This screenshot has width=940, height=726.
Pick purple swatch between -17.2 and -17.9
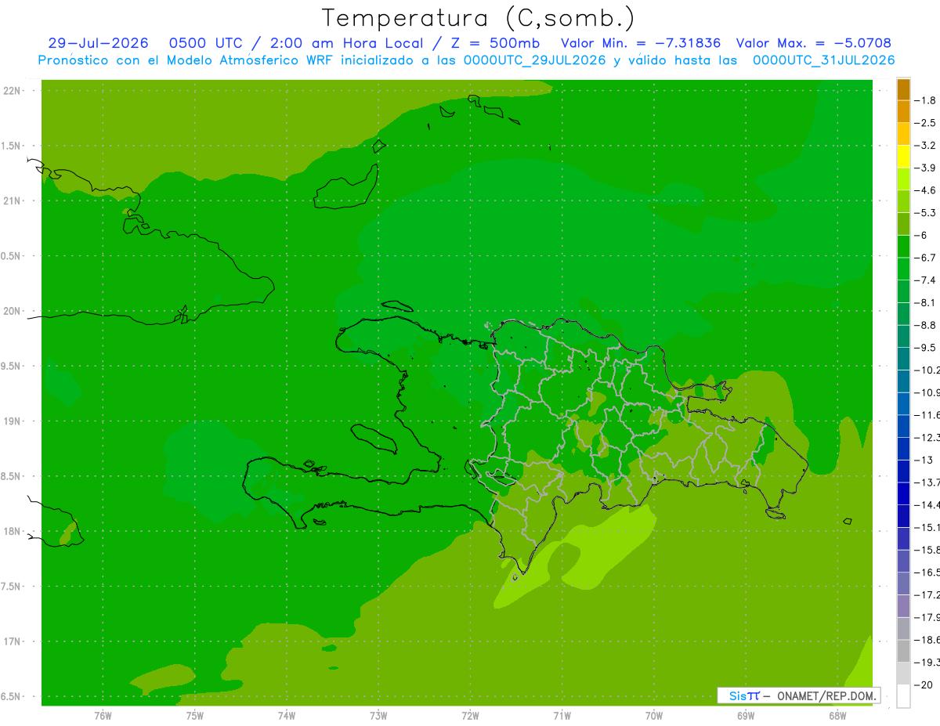click(903, 606)
